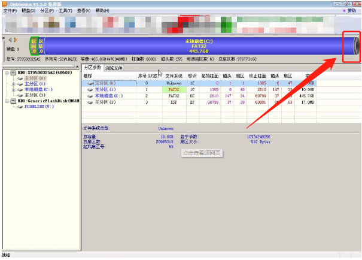Switch to the 浏览文件 tab
The height and width of the screenshot is (260, 362).
[114, 68]
